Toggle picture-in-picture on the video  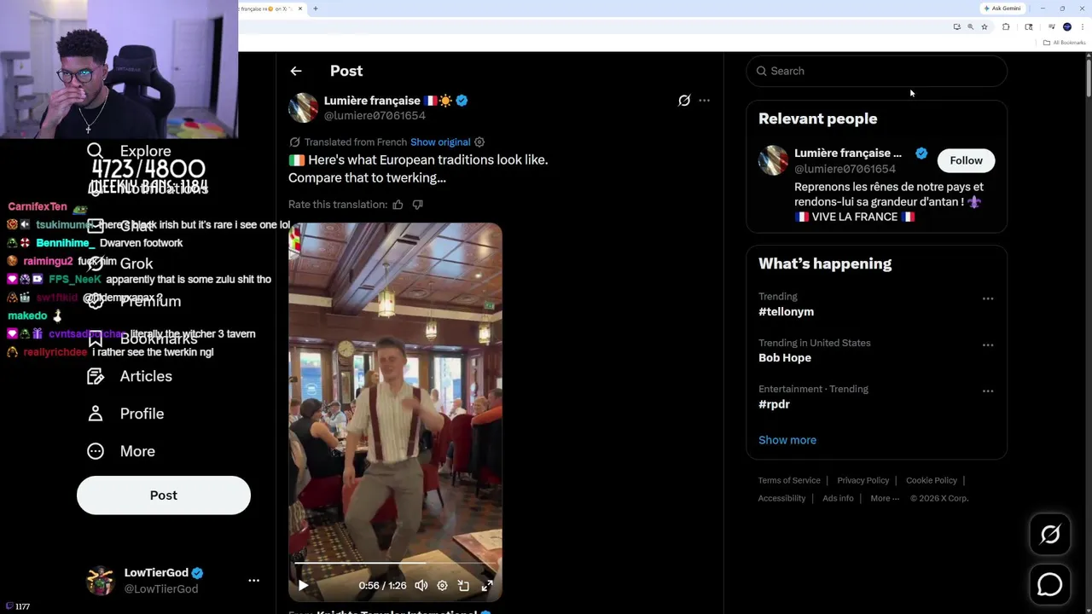[463, 586]
